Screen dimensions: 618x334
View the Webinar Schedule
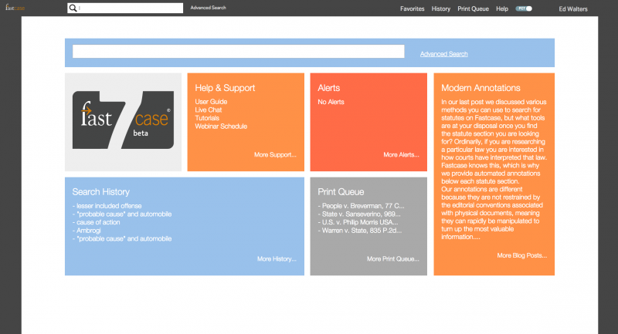pyautogui.click(x=221, y=127)
